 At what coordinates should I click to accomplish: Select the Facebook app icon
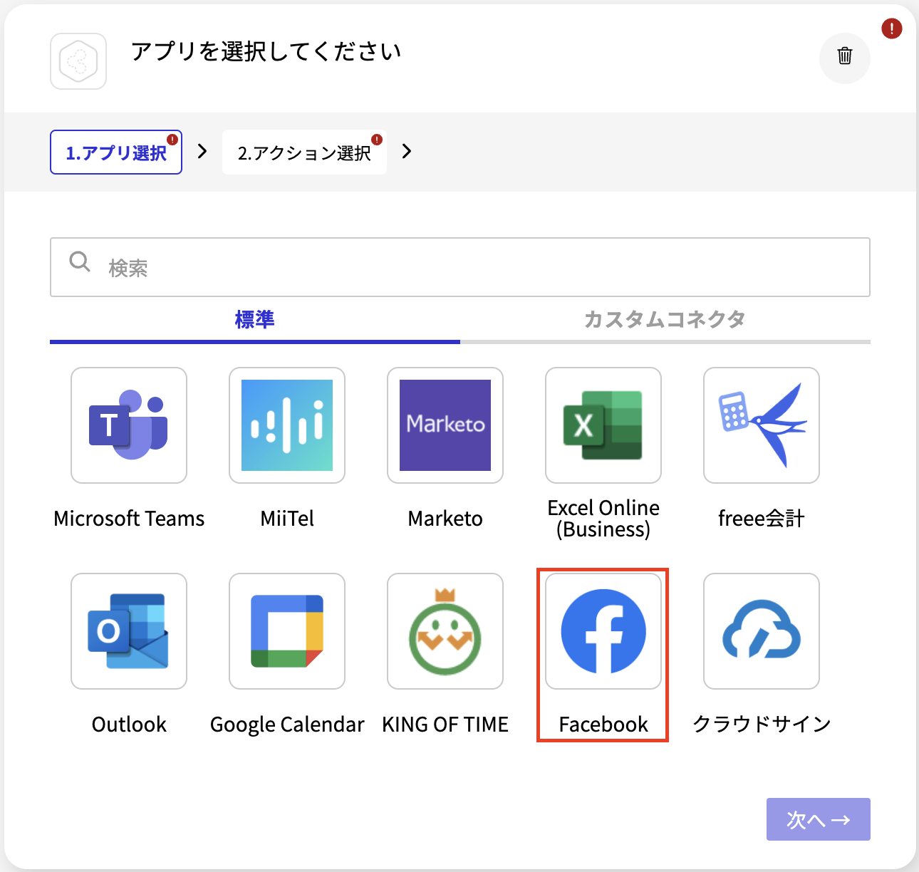pyautogui.click(x=603, y=631)
